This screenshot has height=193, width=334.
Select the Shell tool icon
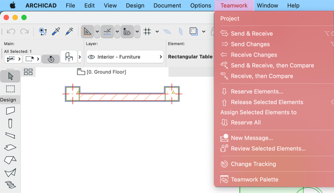(10, 173)
